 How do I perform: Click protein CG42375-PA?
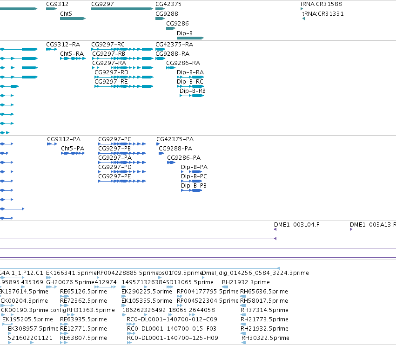175,139
